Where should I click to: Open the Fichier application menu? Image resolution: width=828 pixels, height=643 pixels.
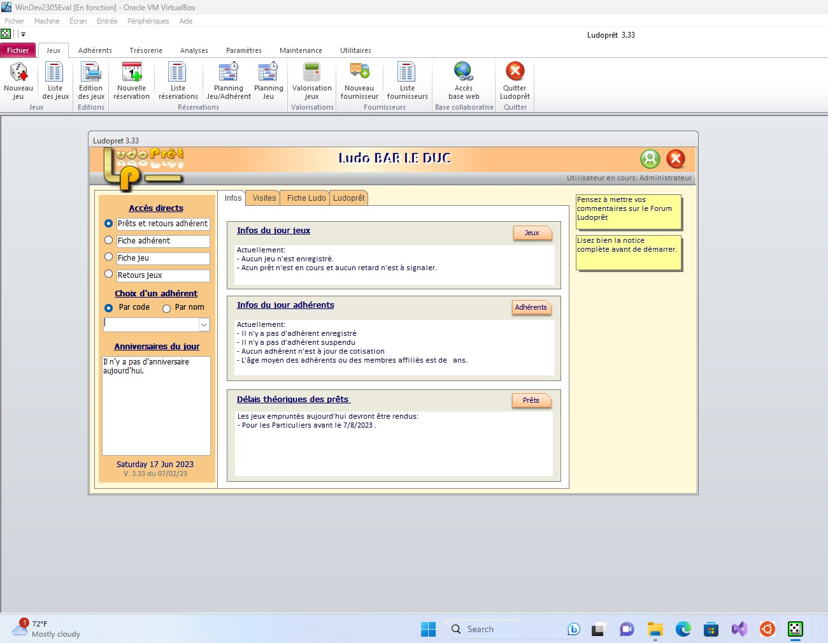pos(18,50)
